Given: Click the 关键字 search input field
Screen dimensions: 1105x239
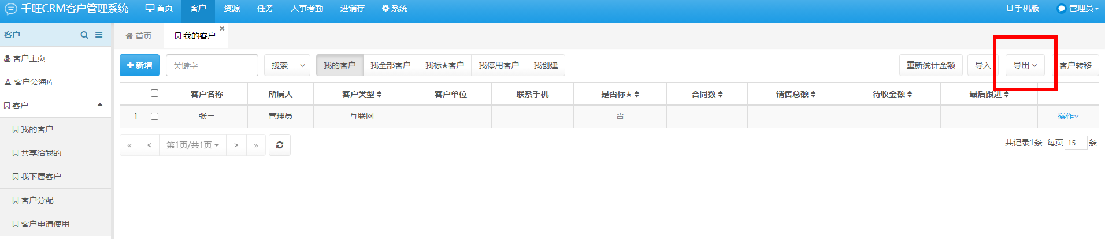Looking at the screenshot, I should pos(212,65).
